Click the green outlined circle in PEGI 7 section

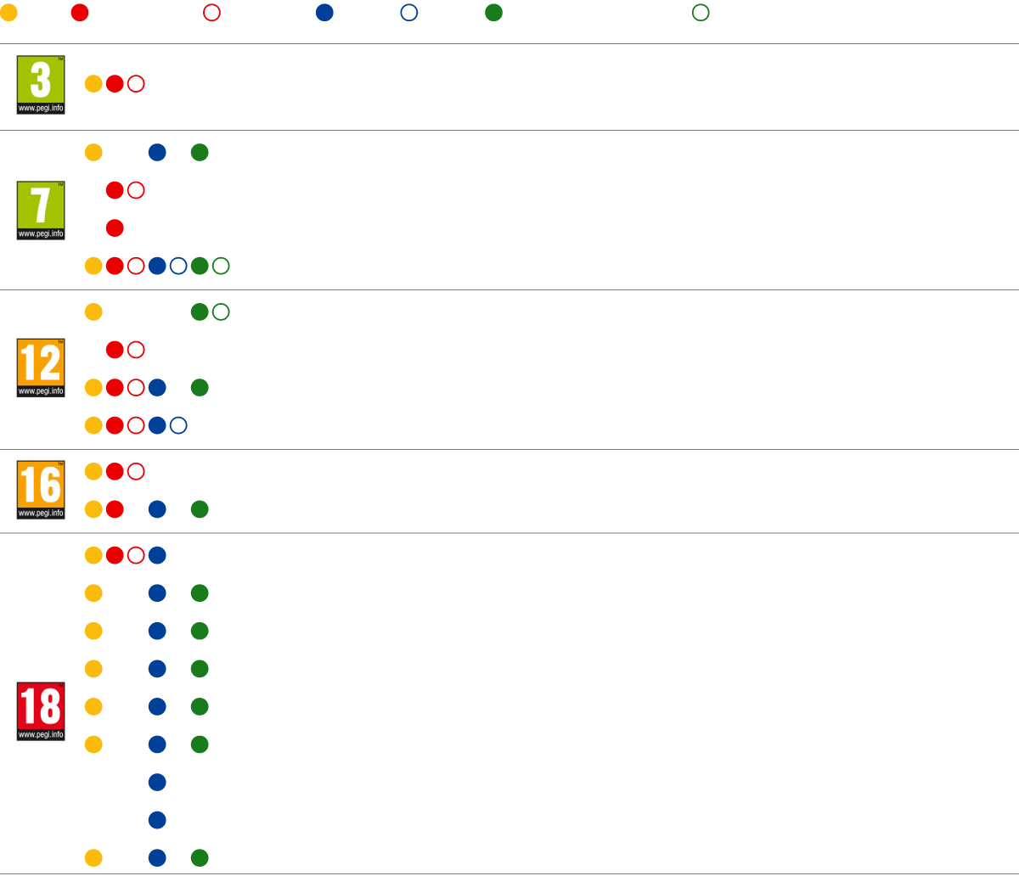click(221, 266)
